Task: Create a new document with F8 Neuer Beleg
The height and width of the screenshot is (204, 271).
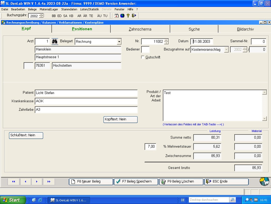Action: [91, 181]
